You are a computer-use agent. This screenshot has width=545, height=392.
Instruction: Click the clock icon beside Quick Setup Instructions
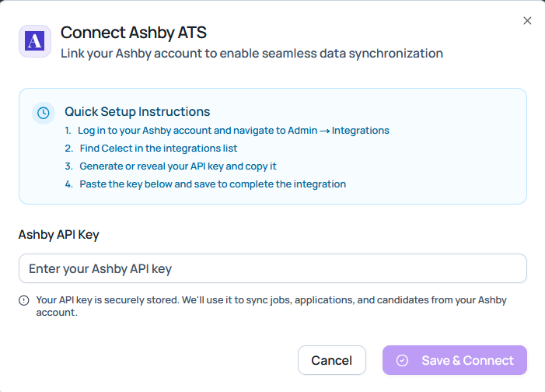coord(44,113)
